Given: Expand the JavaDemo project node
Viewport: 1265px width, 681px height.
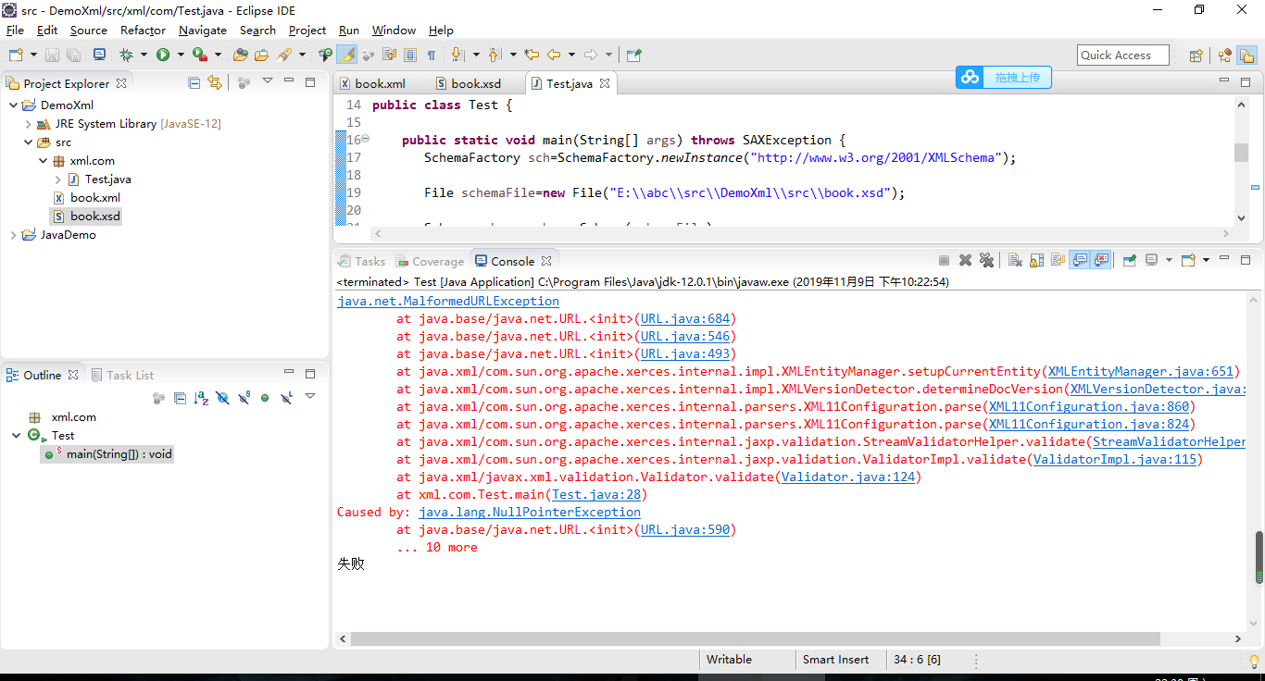Looking at the screenshot, I should (13, 234).
